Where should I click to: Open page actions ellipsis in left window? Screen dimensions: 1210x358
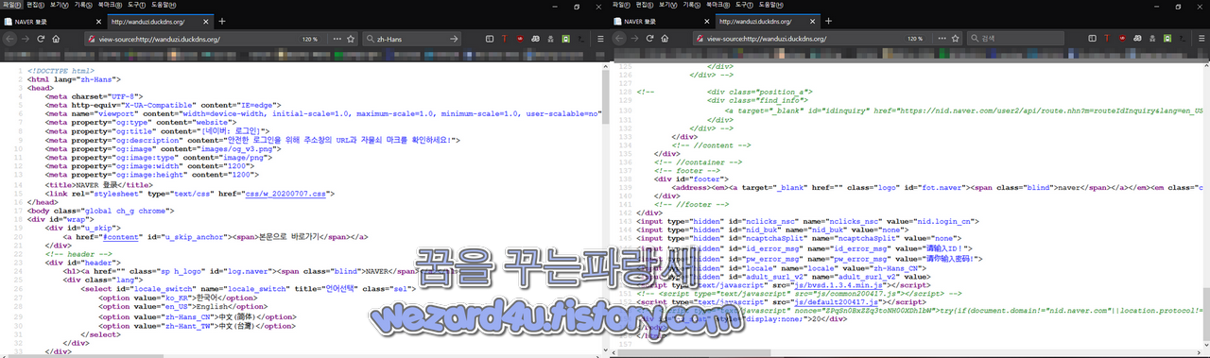(337, 39)
